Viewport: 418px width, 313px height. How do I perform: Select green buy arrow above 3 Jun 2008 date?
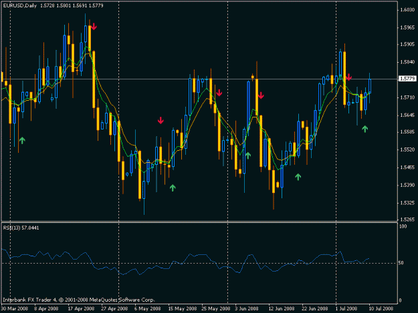248,155
